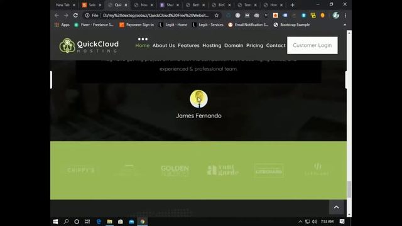Screen dimensions: 402x226
Task: Click the Chippy's partner logo
Action: click(x=81, y=170)
